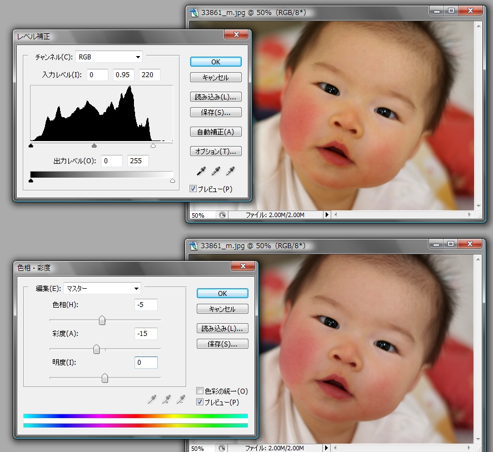Image resolution: width=493 pixels, height=452 pixels.
Task: Click 読み込み(L) in the Levels dialog
Action: coord(216,97)
